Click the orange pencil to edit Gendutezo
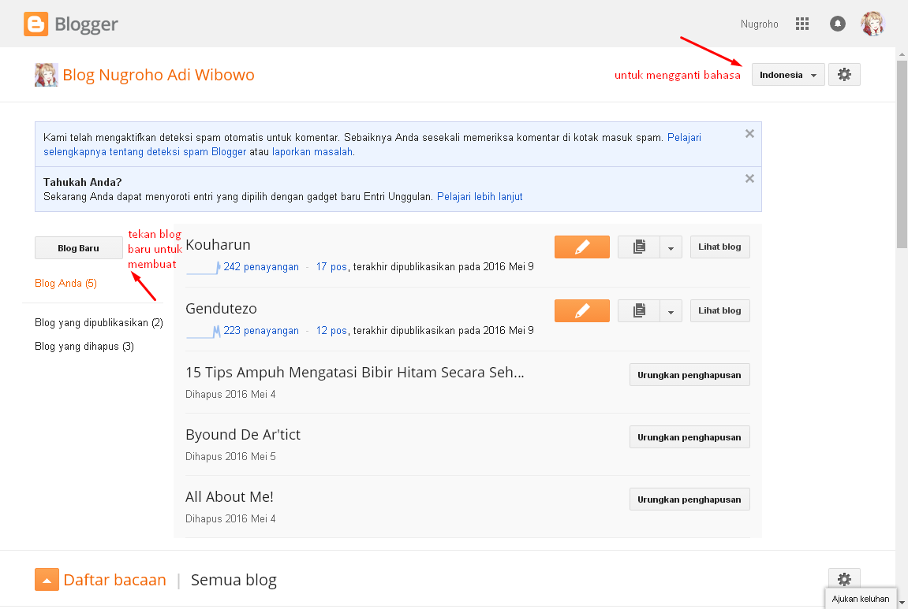Image resolution: width=908 pixels, height=609 pixels. (x=581, y=310)
